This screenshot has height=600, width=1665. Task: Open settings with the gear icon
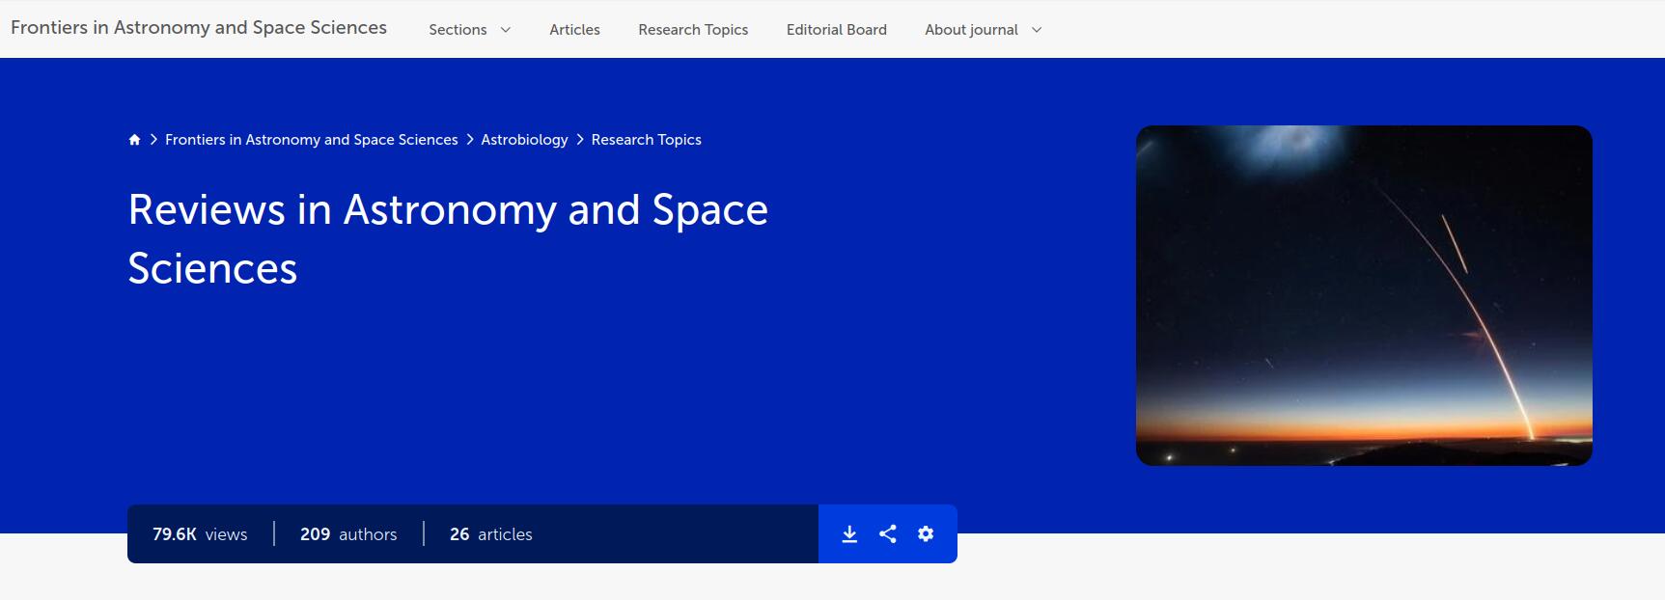926,533
